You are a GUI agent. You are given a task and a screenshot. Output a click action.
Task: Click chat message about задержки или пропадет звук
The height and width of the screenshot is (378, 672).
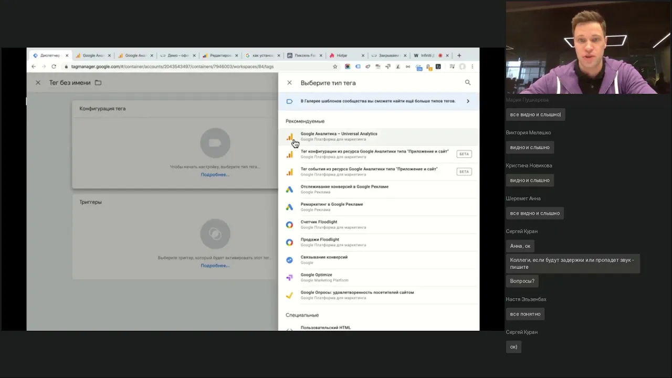pos(573,264)
